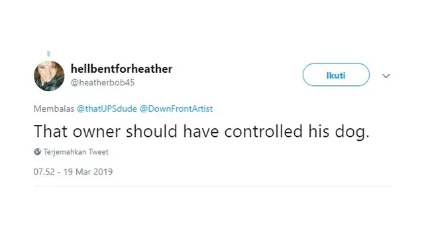Click the display name hellbentforheather
This screenshot has height=238, width=424.
point(121,69)
